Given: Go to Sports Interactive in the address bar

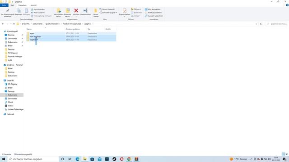Looking at the screenshot, I should pyautogui.click(x=52, y=24).
